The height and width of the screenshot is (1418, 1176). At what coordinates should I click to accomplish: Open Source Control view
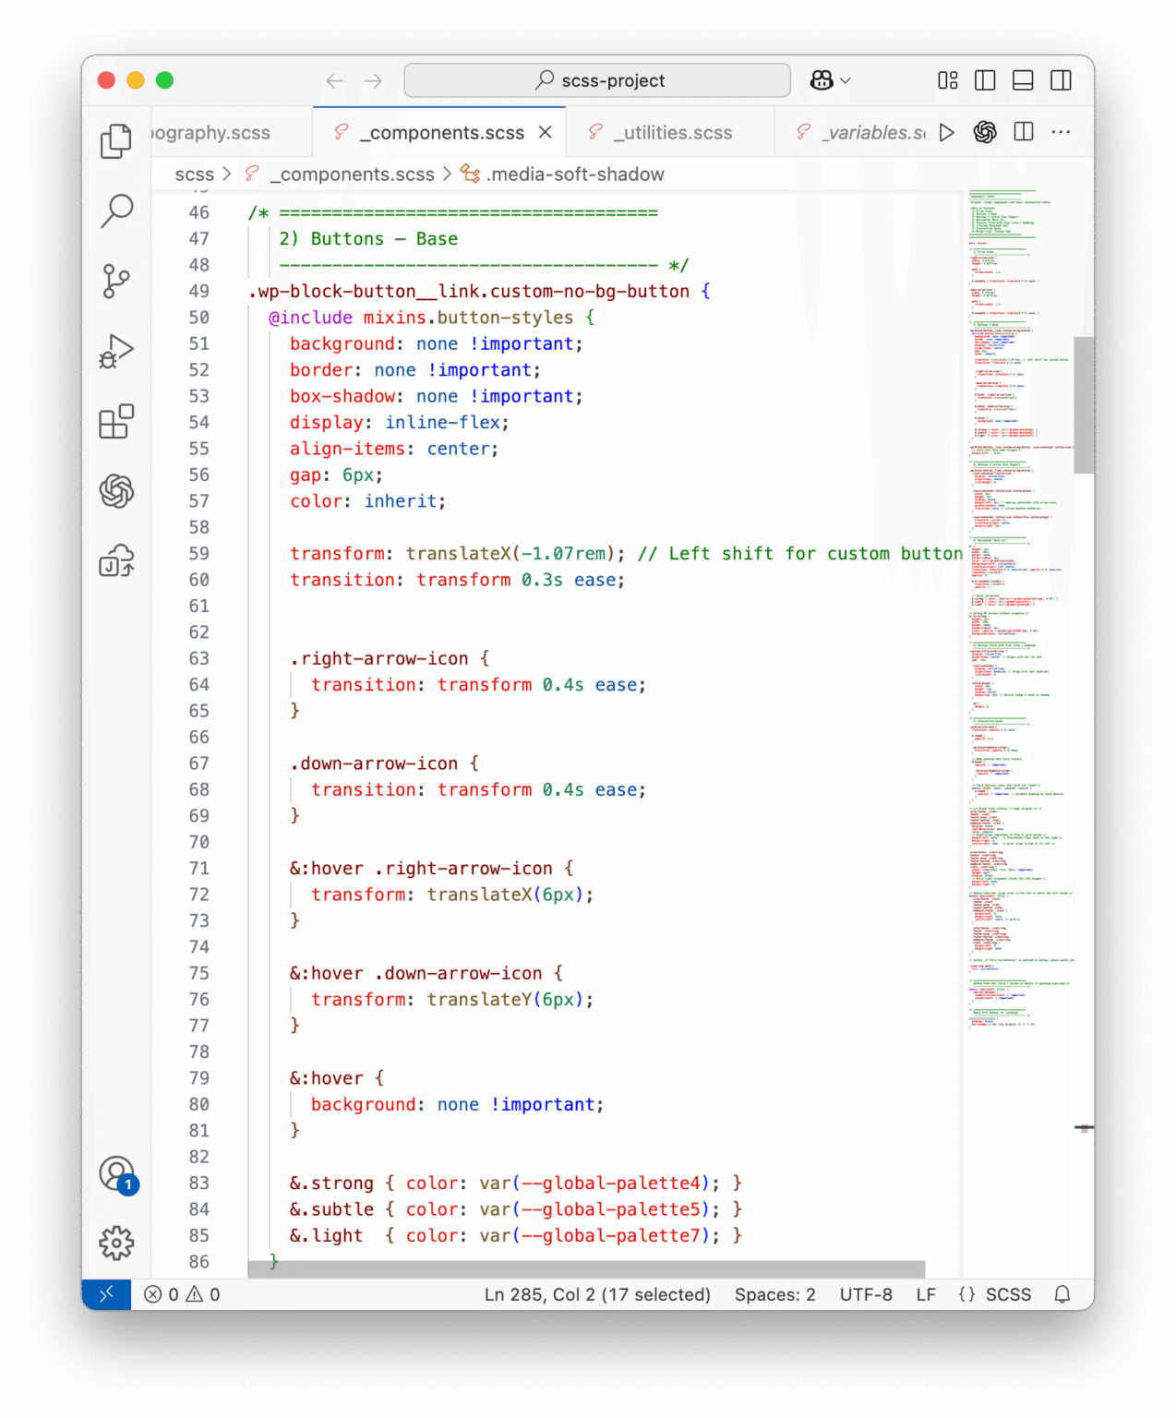point(116,282)
